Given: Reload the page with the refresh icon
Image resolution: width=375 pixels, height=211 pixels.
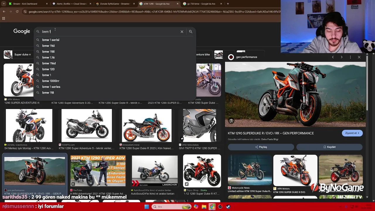Looking at the screenshot, I should pos(17,11).
